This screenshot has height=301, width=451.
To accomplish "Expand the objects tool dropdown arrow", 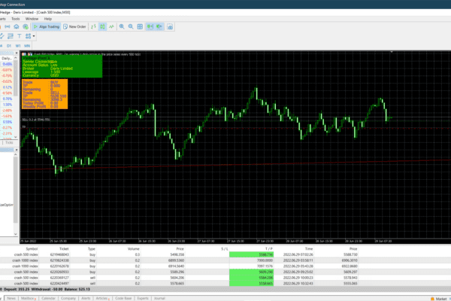I will 34,36.
